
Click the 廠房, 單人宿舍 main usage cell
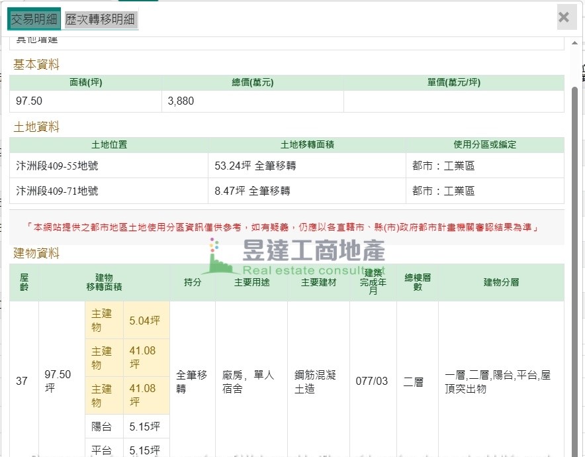248,381
